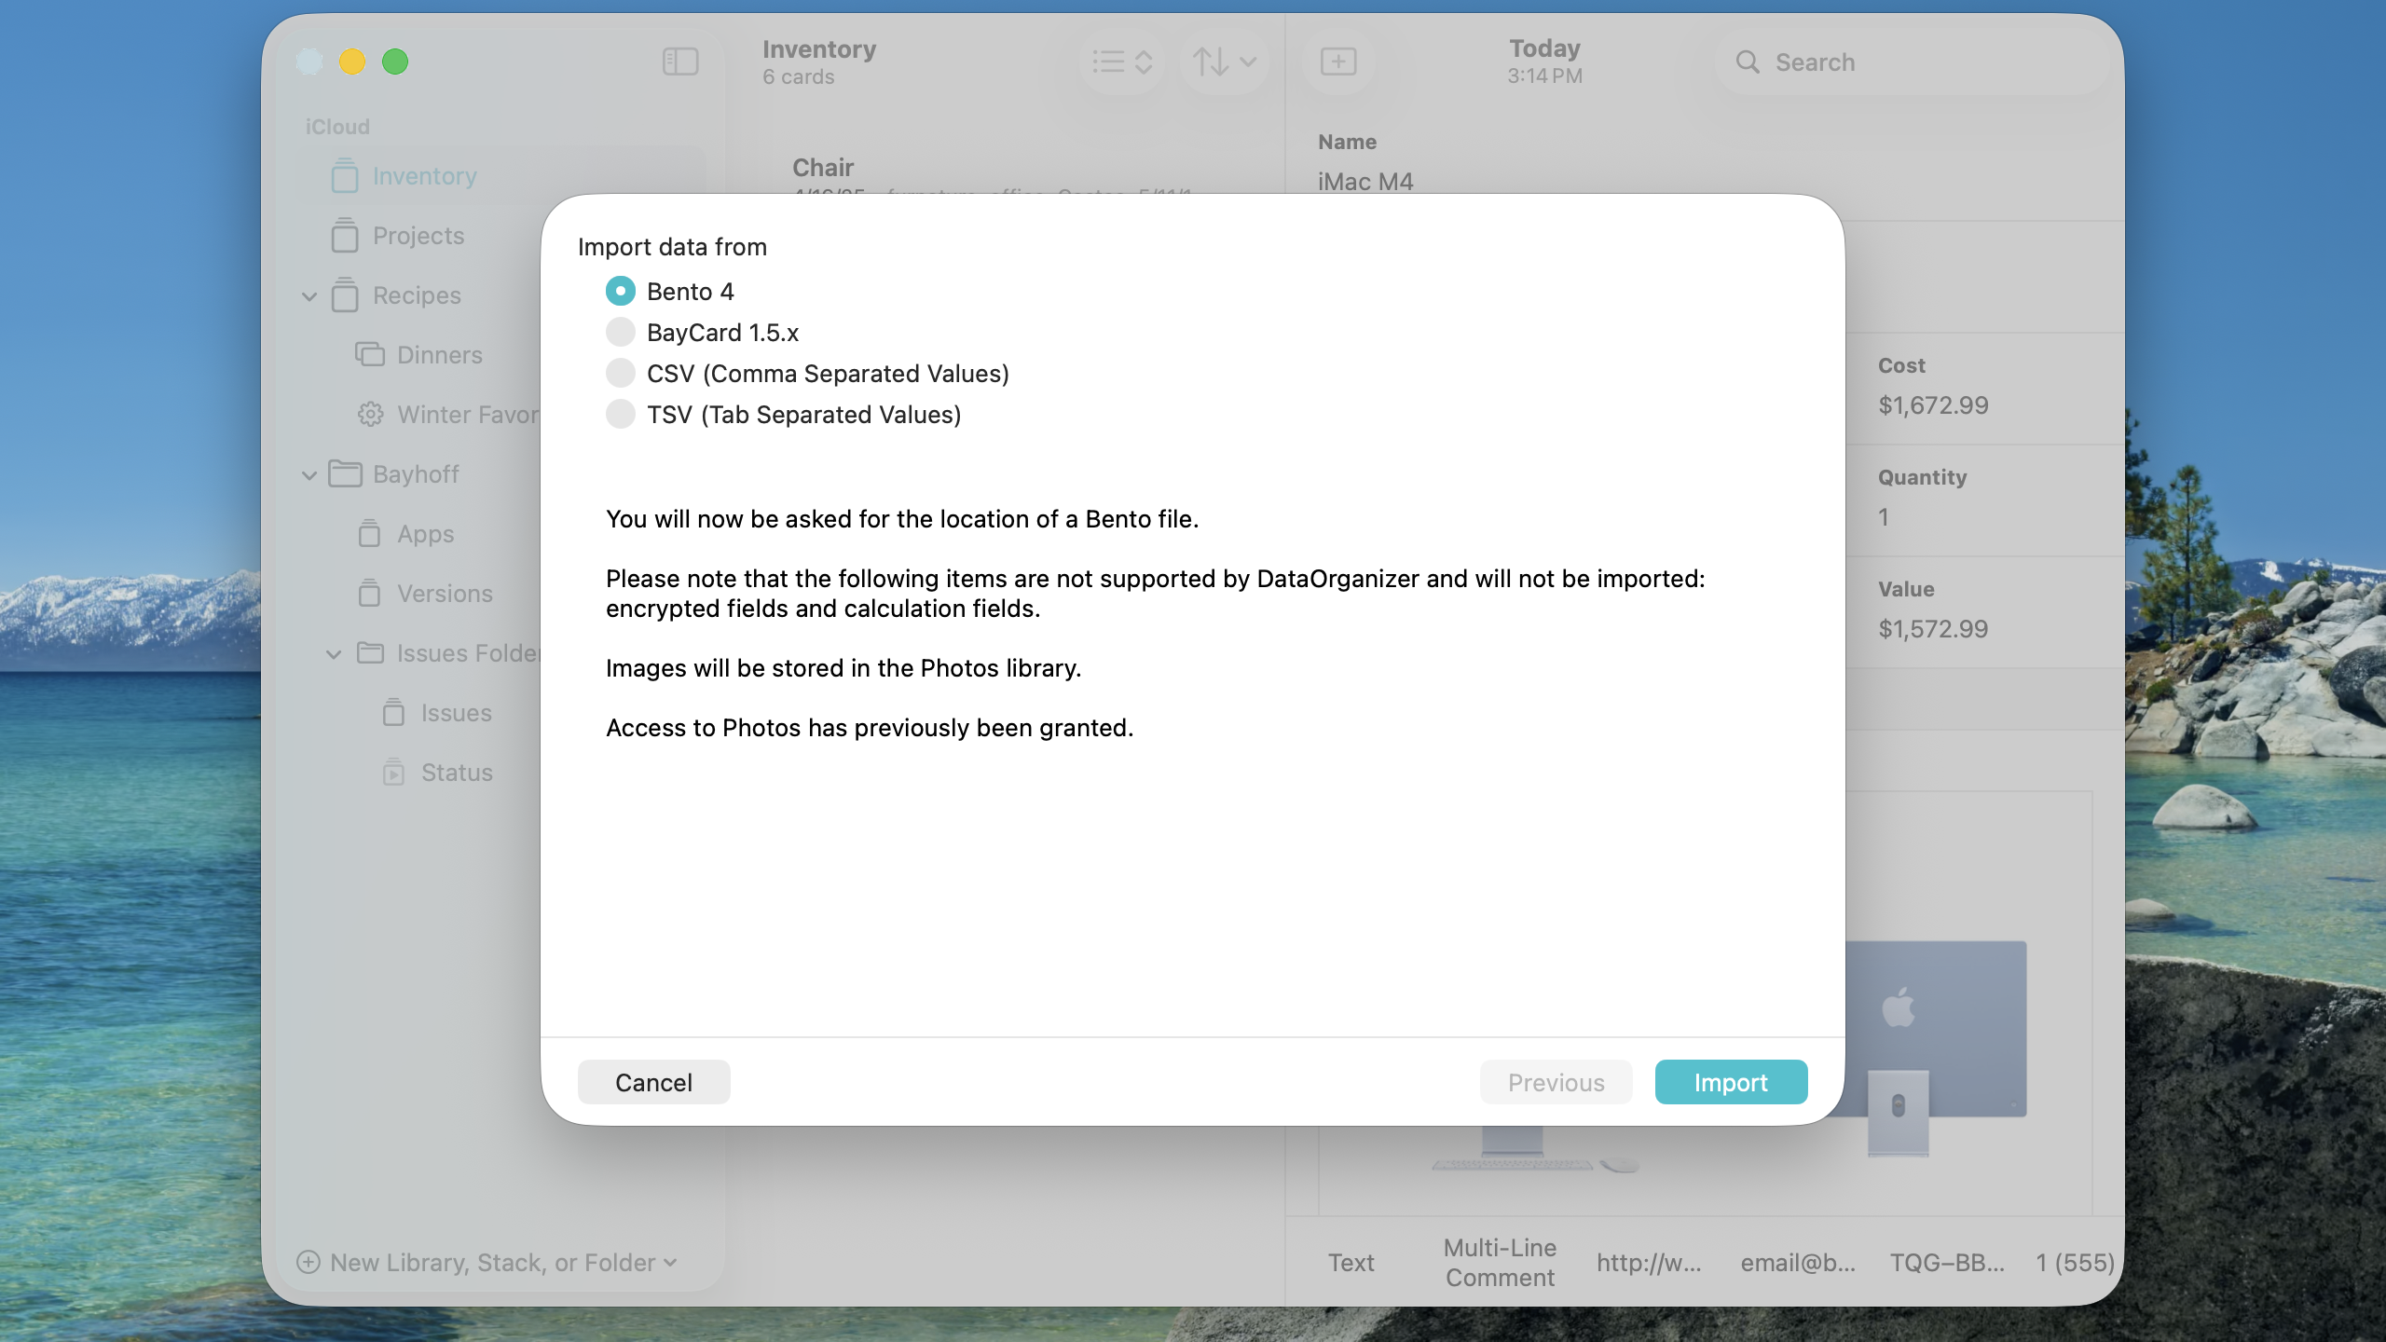
Task: Choose TSV (Tab Separated Values) option
Action: click(621, 414)
